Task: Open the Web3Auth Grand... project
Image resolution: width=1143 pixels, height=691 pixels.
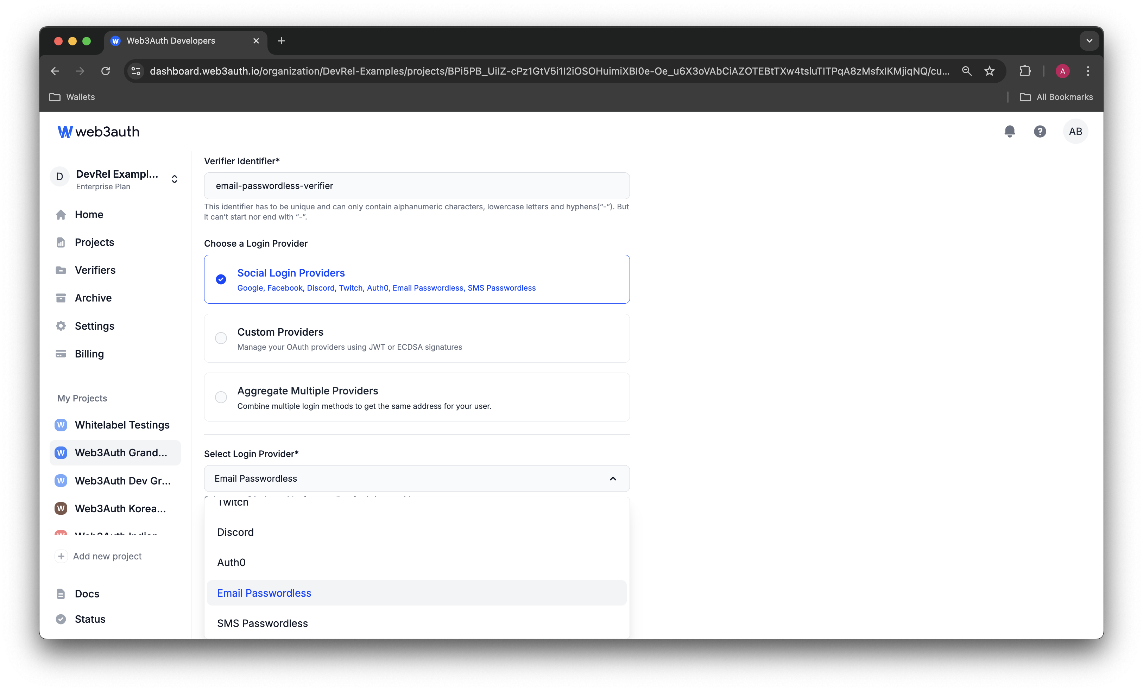Action: [115, 452]
